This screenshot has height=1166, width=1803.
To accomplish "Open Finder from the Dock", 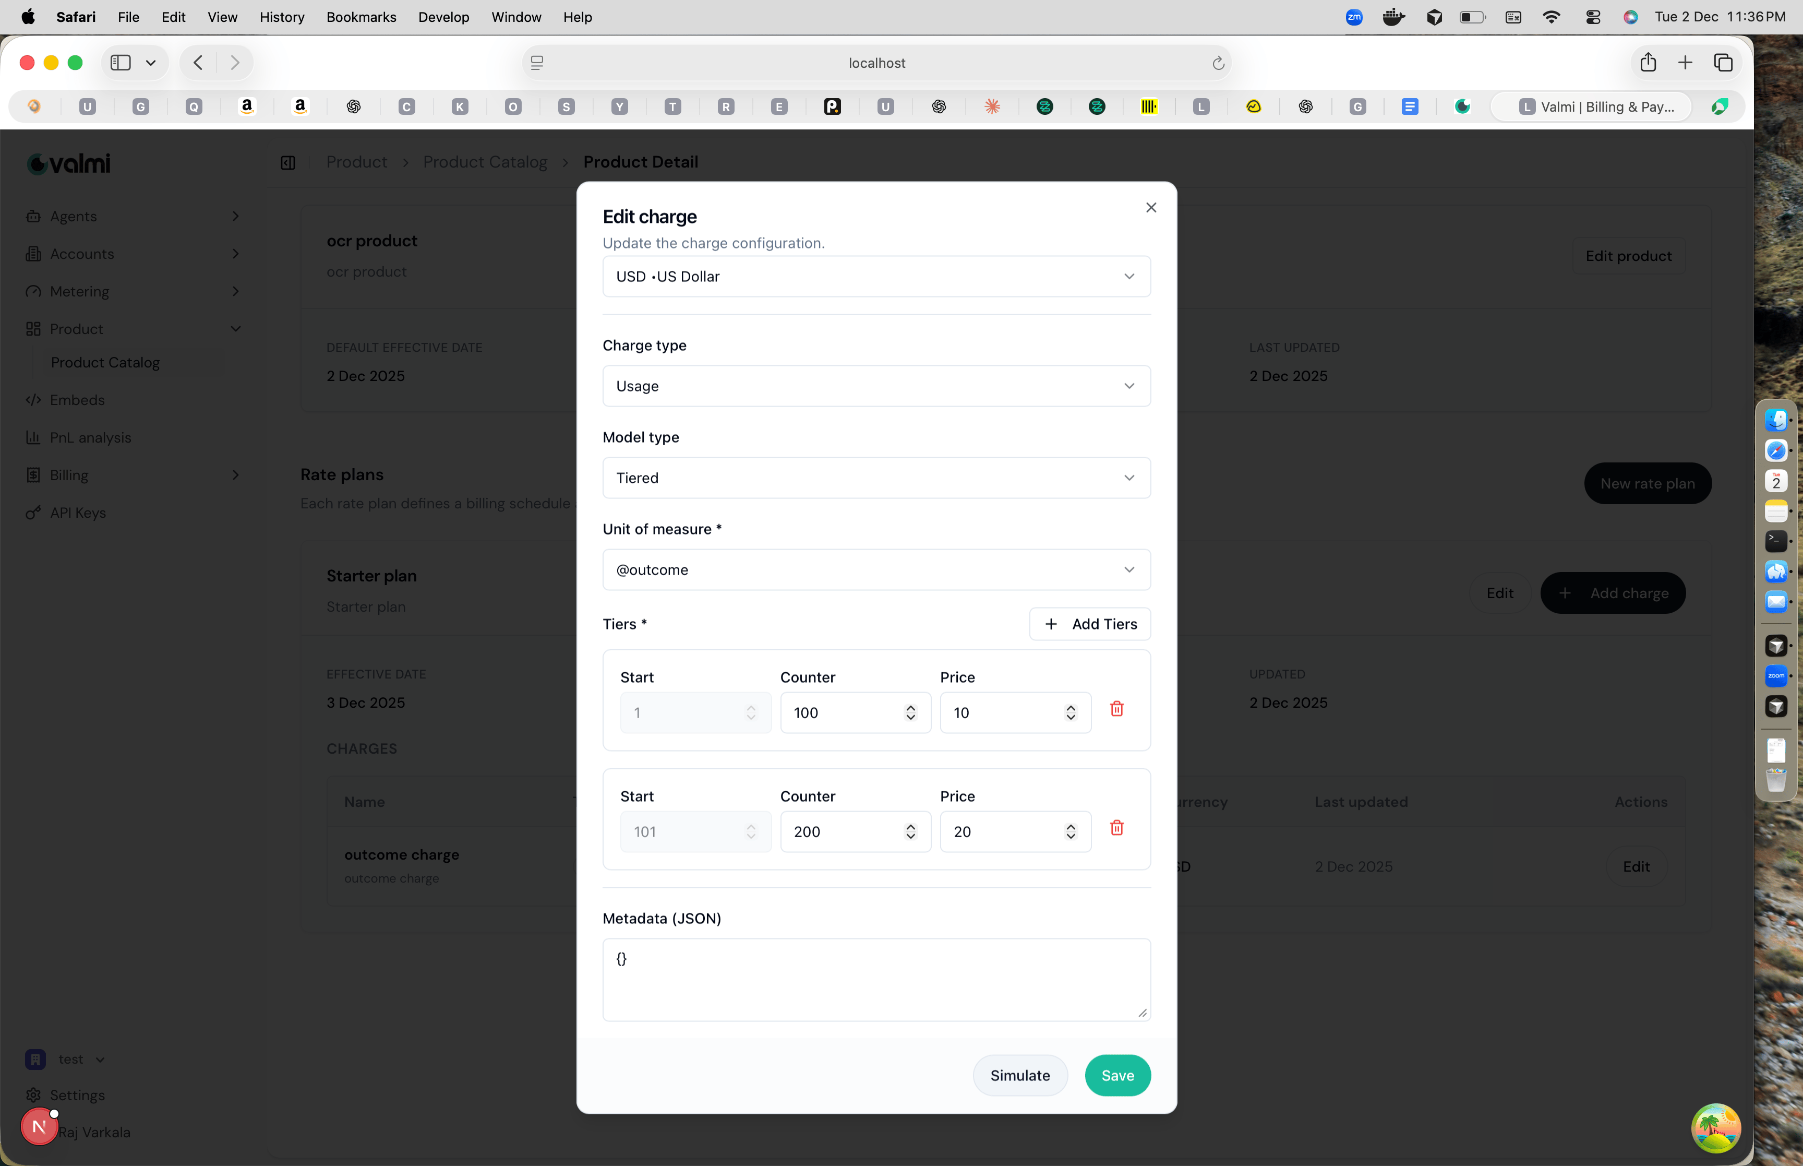I will coord(1775,420).
